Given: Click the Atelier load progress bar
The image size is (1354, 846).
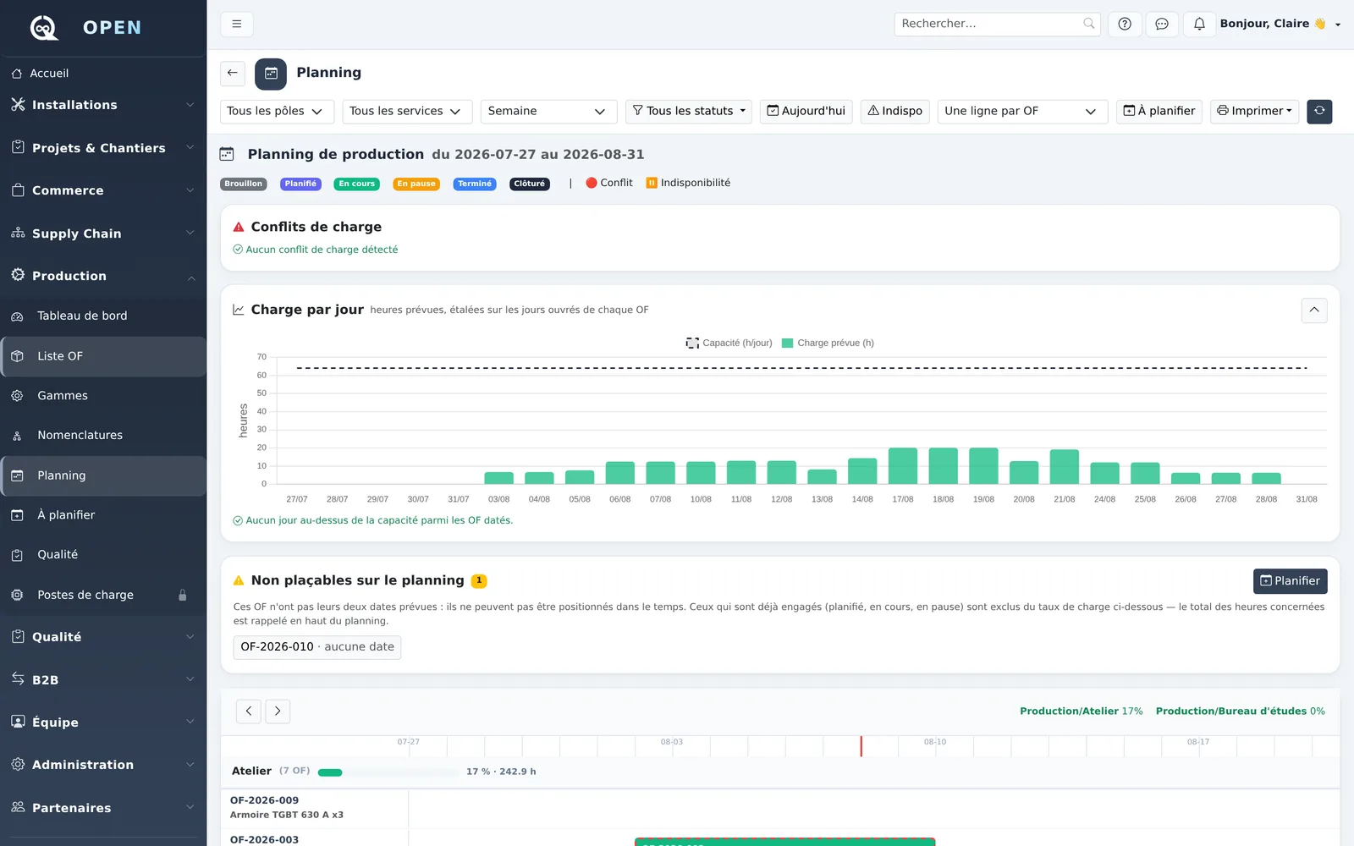Looking at the screenshot, I should click(x=388, y=772).
